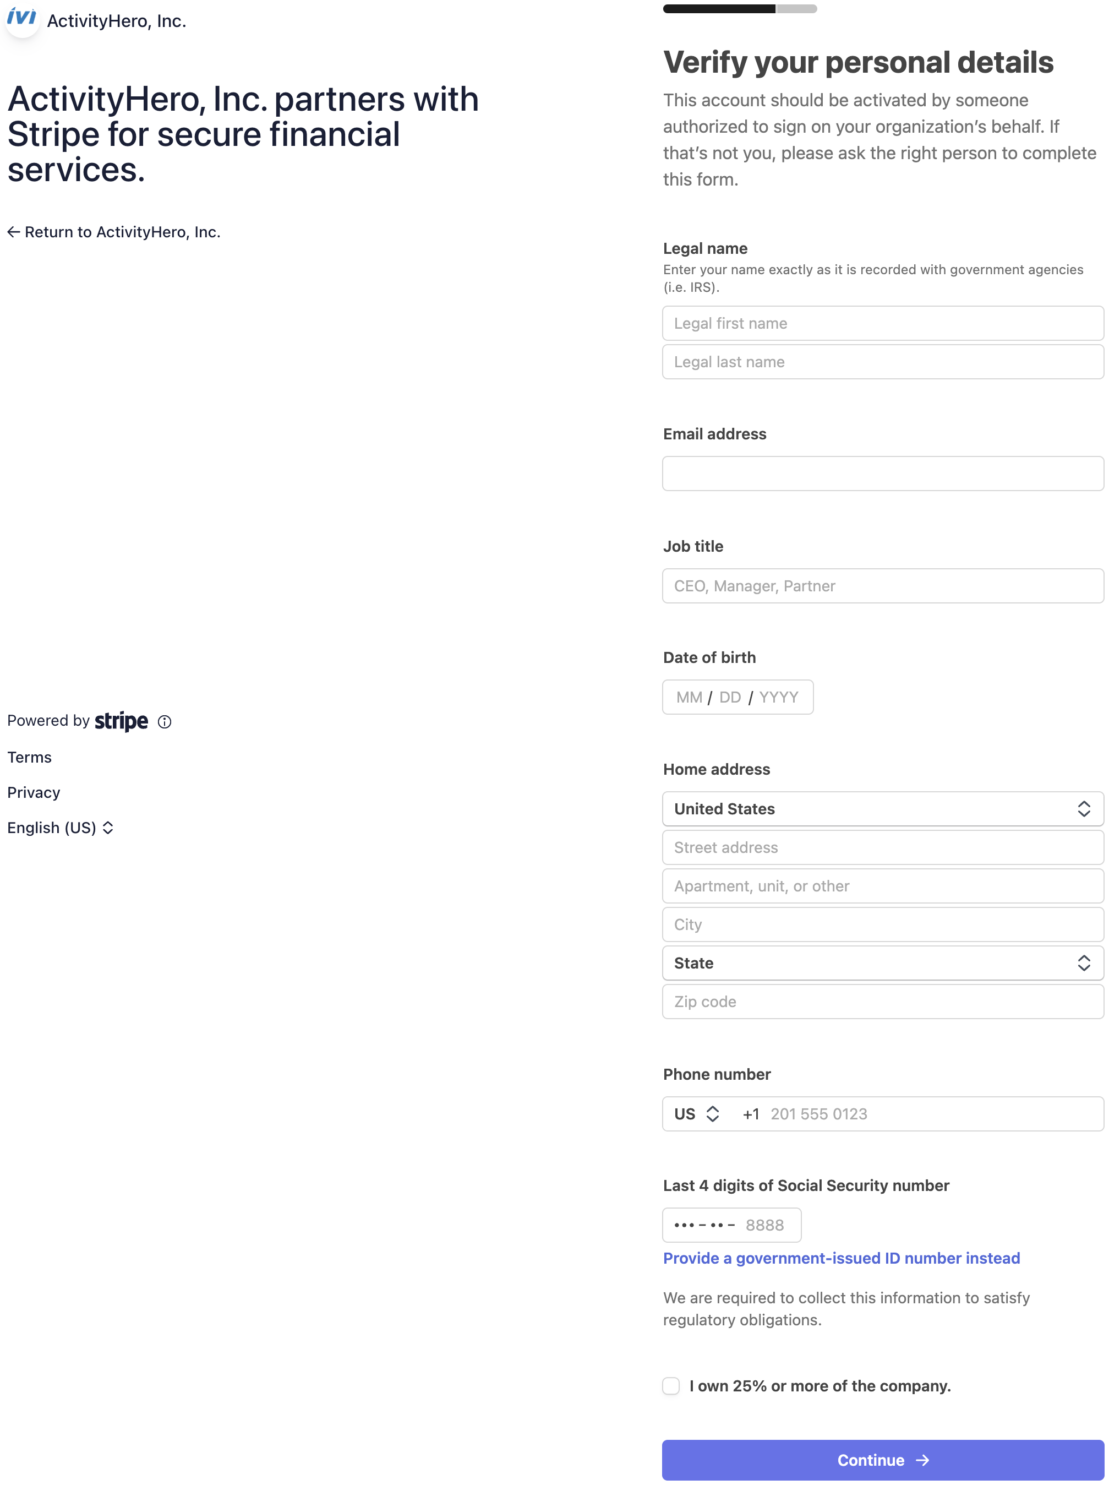Click the DD day field of birth date

pos(730,698)
